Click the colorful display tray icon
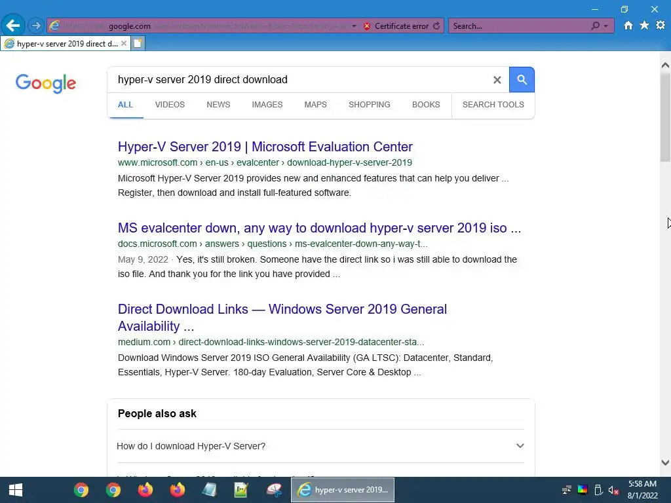The width and height of the screenshot is (671, 503). point(583,490)
